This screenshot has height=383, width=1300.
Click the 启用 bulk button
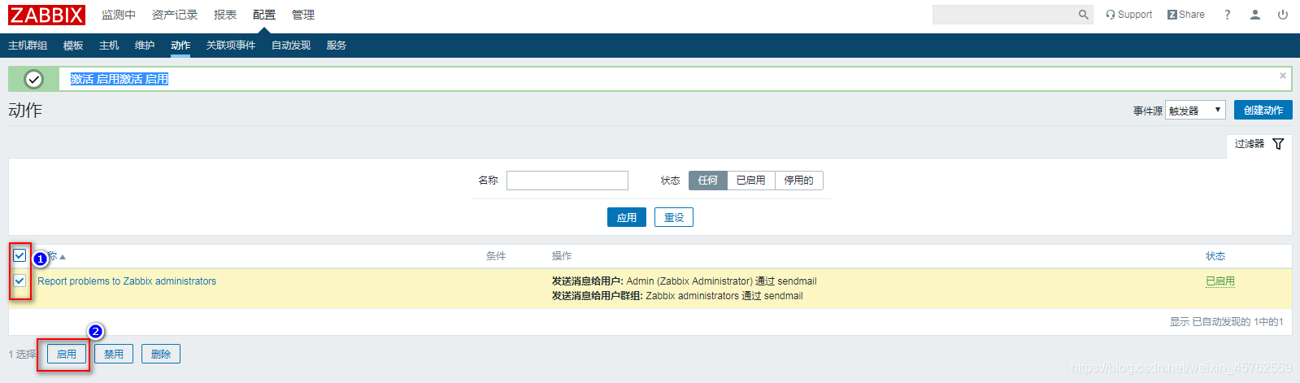point(67,354)
